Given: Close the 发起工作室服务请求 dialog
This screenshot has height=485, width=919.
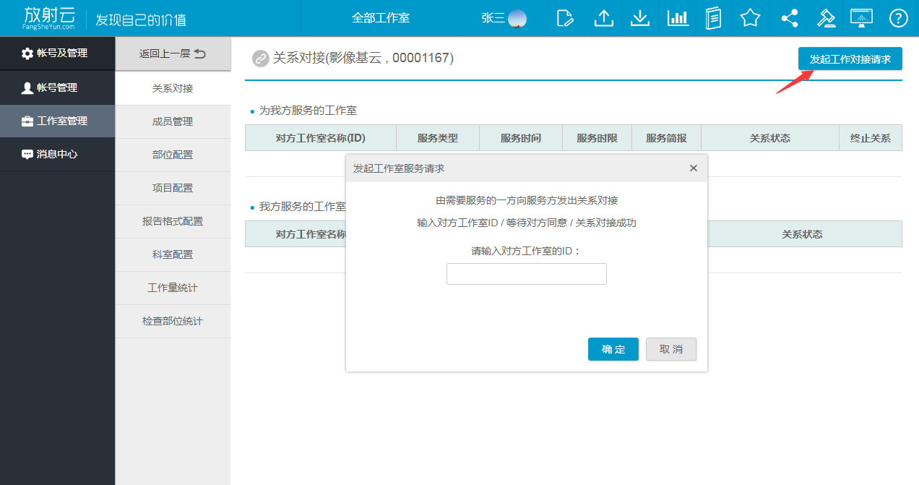Looking at the screenshot, I should [x=694, y=168].
